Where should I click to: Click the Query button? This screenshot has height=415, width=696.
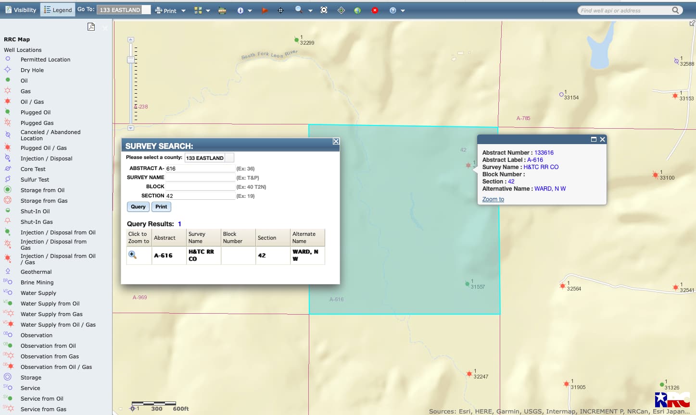click(138, 207)
